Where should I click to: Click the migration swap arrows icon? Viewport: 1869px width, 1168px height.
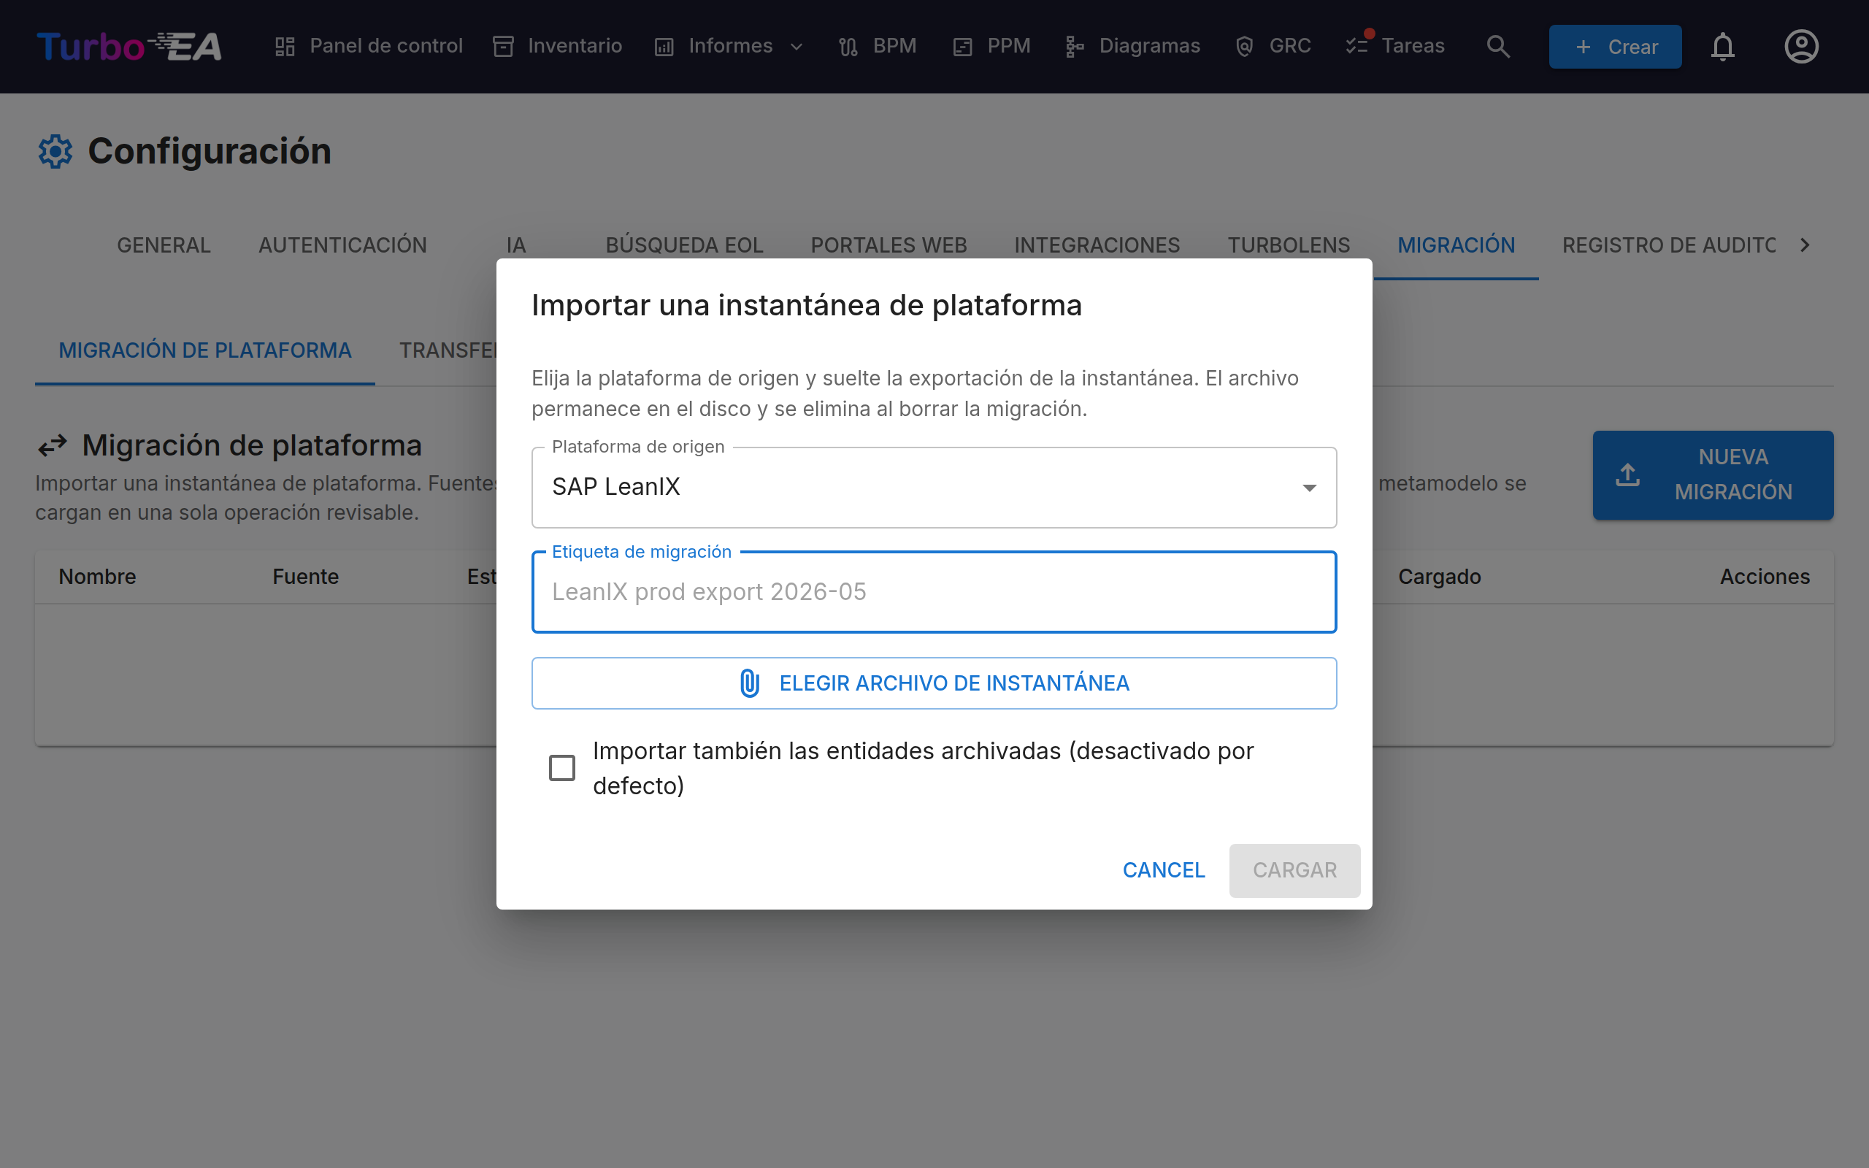tap(53, 446)
